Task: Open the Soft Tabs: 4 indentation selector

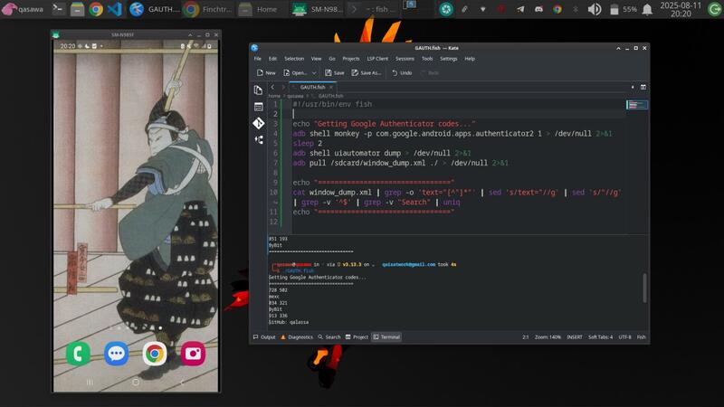Action: click(x=600, y=336)
